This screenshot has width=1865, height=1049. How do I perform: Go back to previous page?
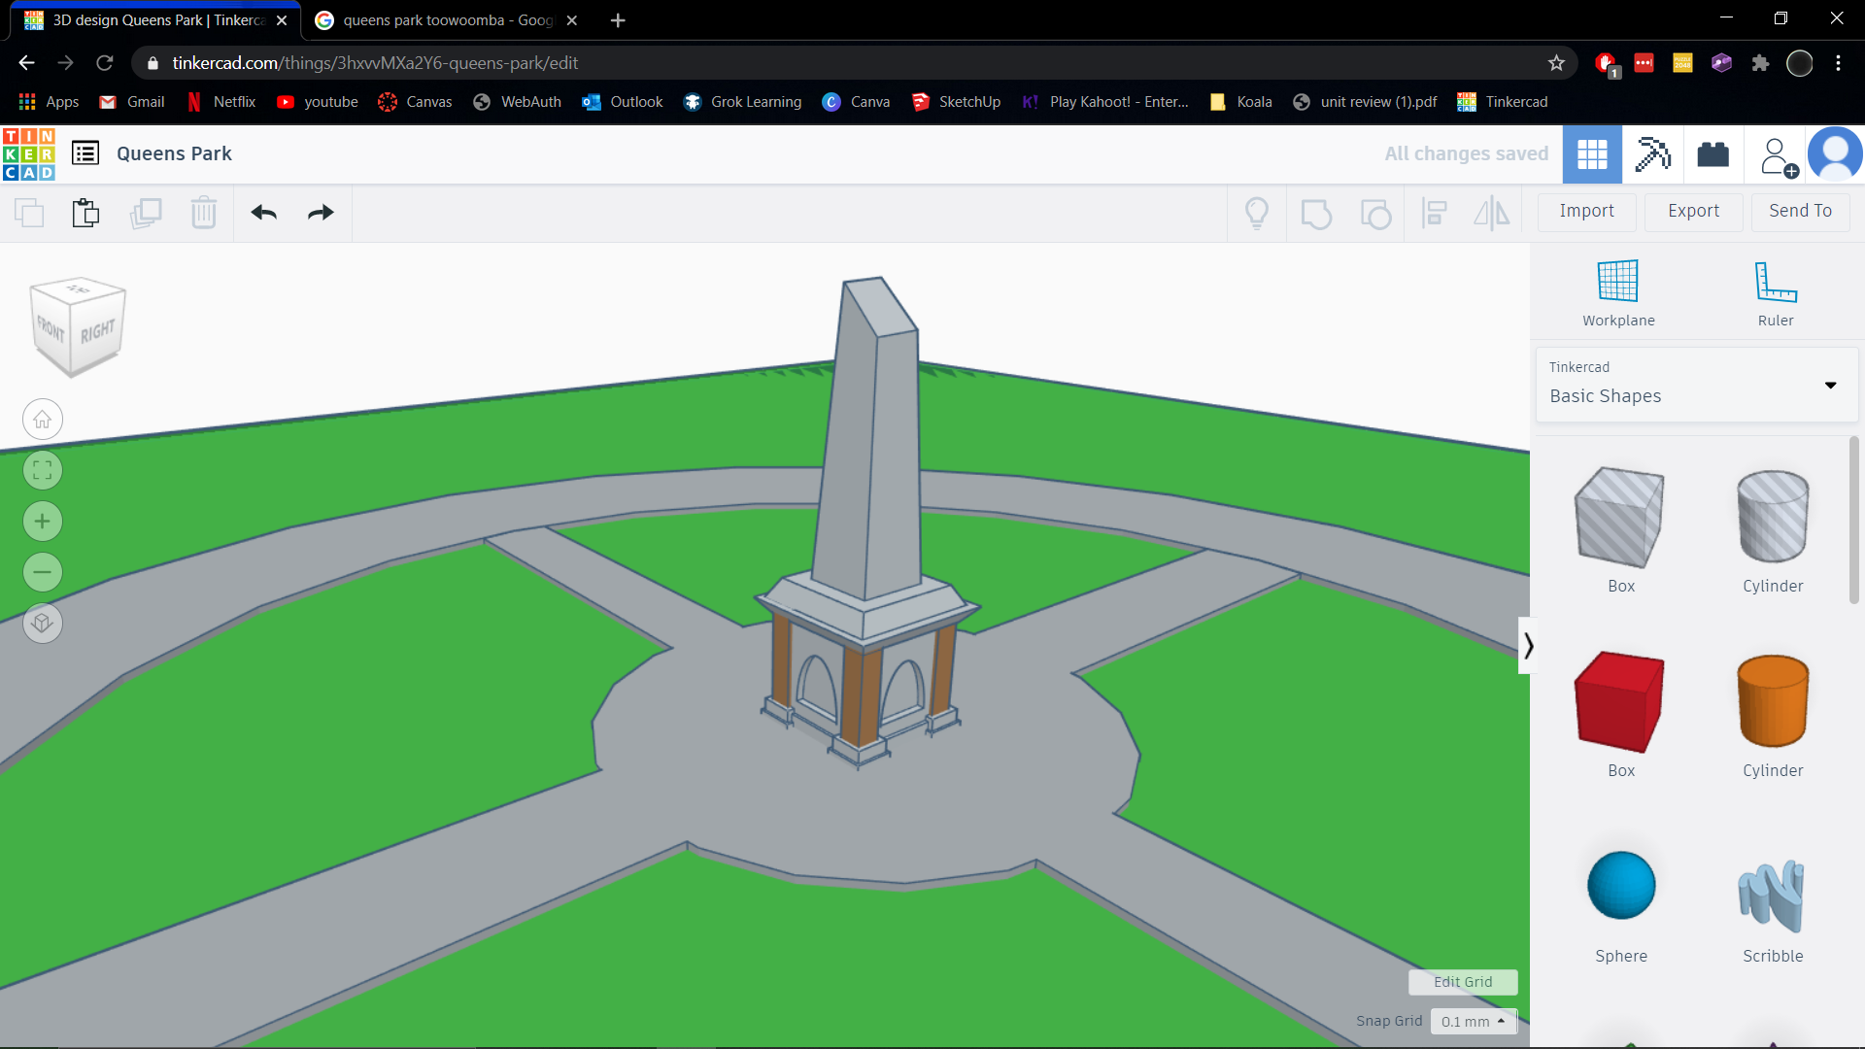26,63
